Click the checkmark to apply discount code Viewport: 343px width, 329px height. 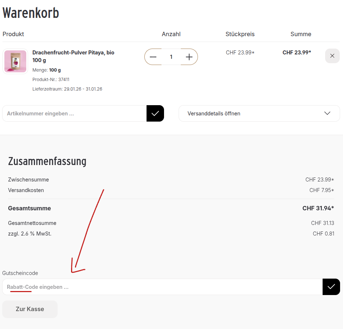tap(331, 287)
